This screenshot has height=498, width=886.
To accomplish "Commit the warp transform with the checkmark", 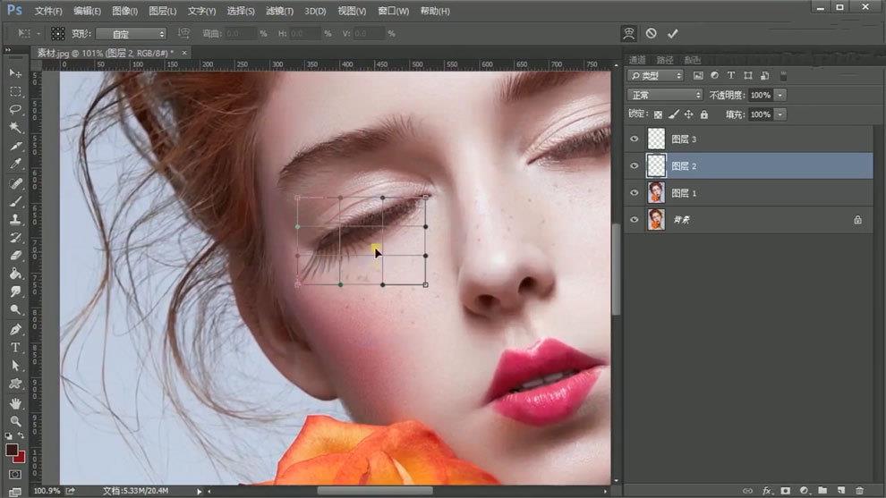I will tap(673, 33).
